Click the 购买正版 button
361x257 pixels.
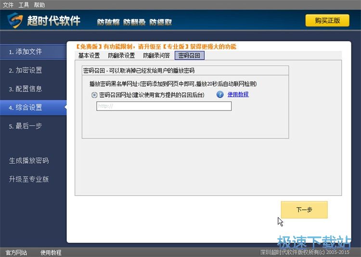tap(327, 21)
